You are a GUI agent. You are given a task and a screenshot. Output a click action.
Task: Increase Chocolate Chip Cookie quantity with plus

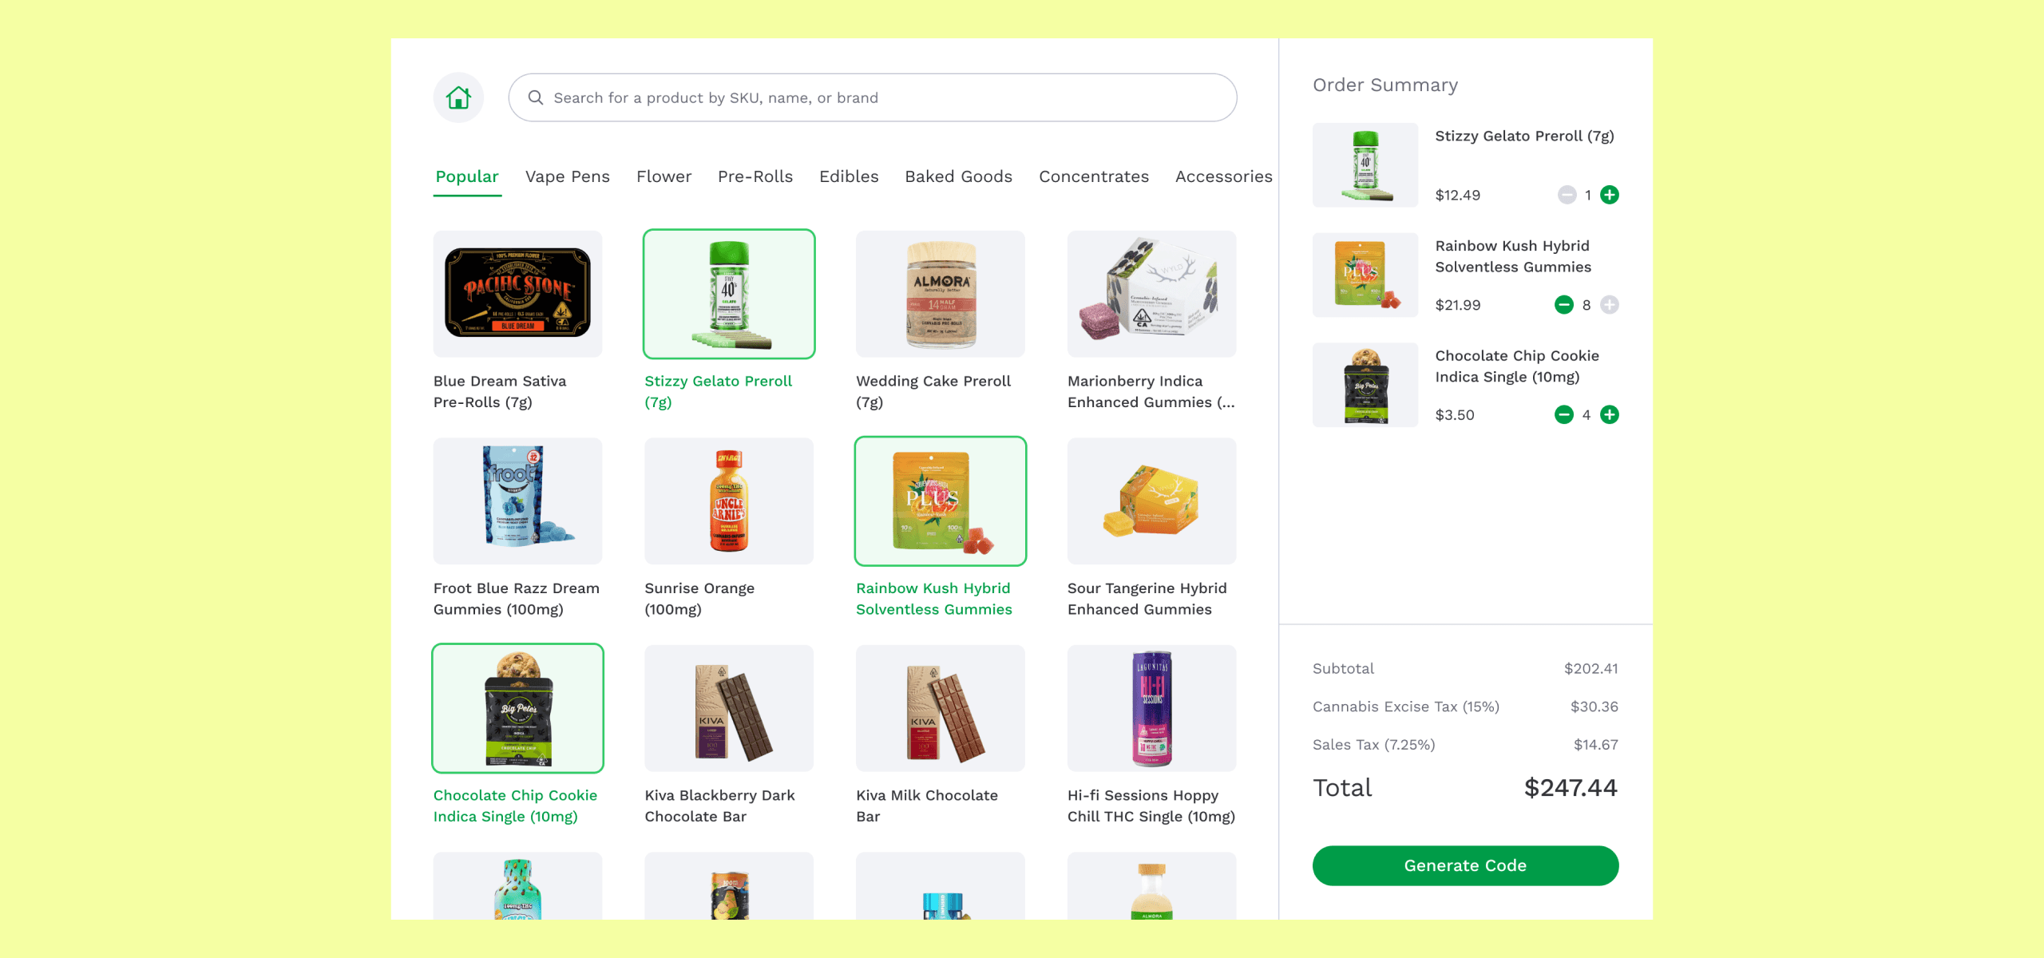pos(1610,415)
